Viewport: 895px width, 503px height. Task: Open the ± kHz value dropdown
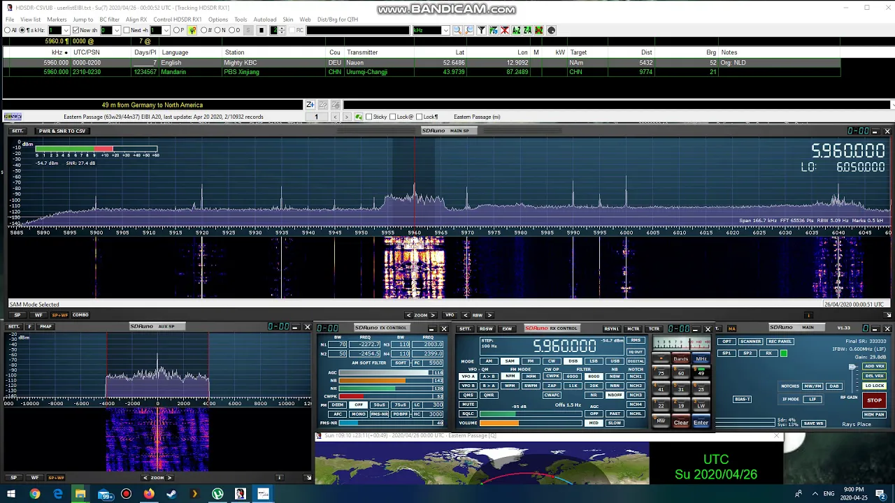[66, 31]
